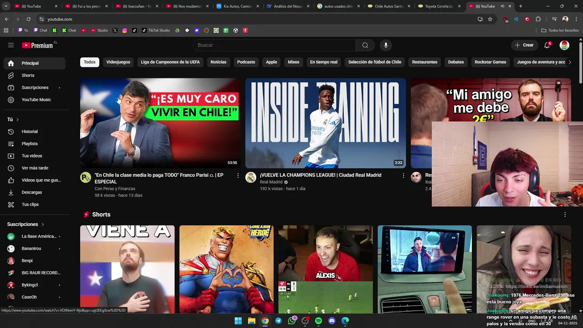Expand the Tú section chevron

click(17, 119)
